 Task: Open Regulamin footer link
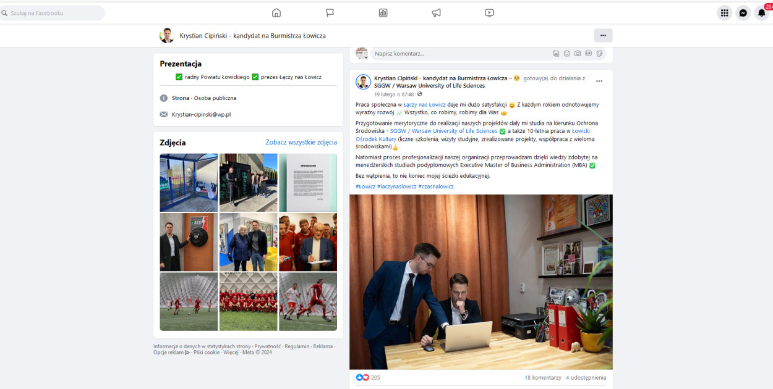pos(297,346)
